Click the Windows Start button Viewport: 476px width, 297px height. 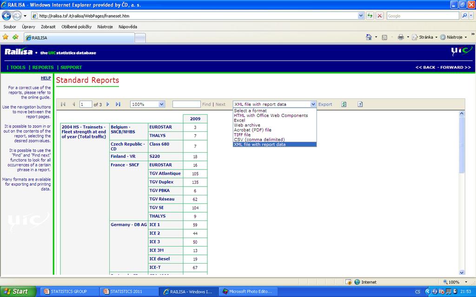pyautogui.click(x=18, y=291)
